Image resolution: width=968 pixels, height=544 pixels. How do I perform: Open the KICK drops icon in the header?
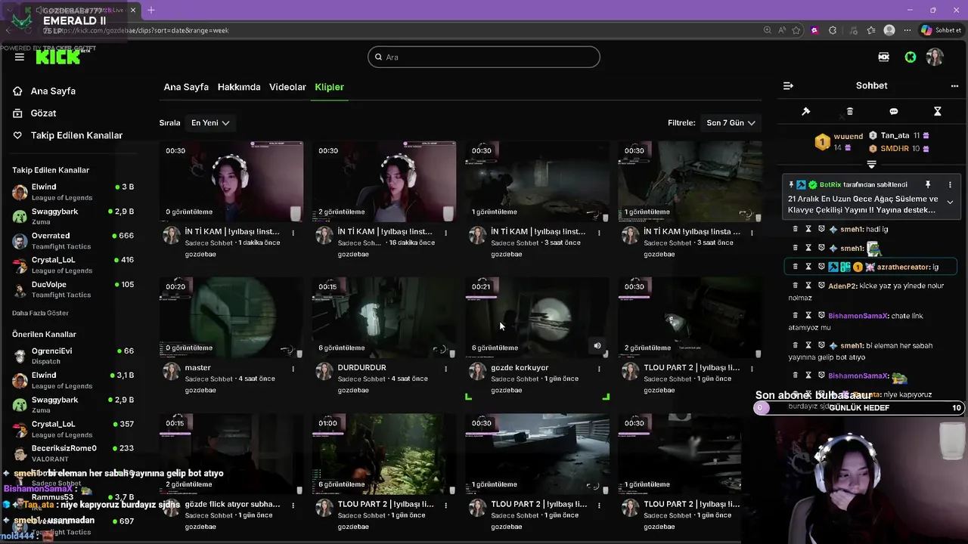pos(883,57)
